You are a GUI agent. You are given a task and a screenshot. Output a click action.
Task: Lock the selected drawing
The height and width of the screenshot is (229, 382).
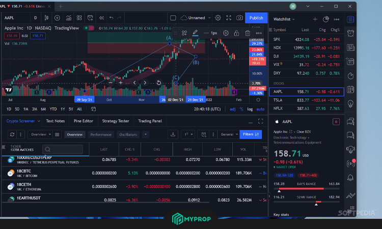(236, 33)
